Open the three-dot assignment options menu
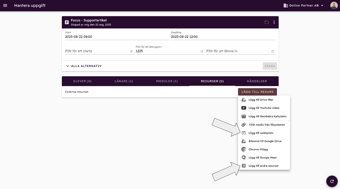This screenshot has width=340, height=189. 274,22
